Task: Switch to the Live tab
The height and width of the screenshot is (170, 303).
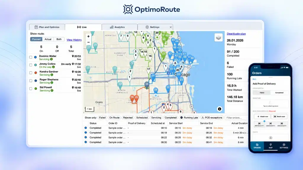Action: [x=83, y=27]
